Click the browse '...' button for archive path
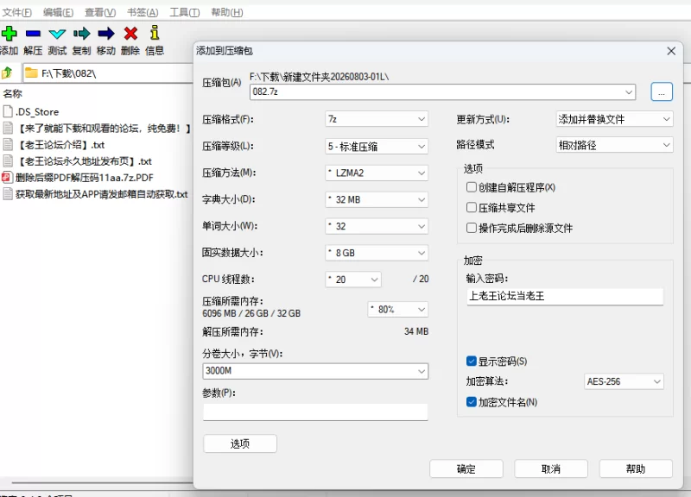Screen dimensions: 691x497 pyautogui.click(x=662, y=92)
